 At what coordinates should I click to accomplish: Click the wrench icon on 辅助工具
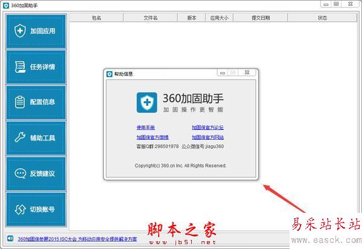click(x=20, y=137)
